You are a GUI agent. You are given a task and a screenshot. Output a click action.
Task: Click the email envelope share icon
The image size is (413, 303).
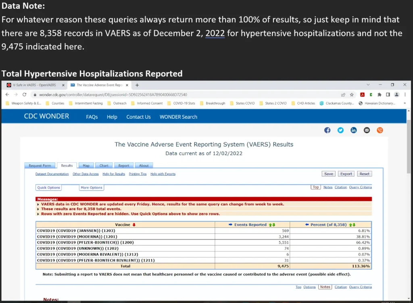(367, 130)
